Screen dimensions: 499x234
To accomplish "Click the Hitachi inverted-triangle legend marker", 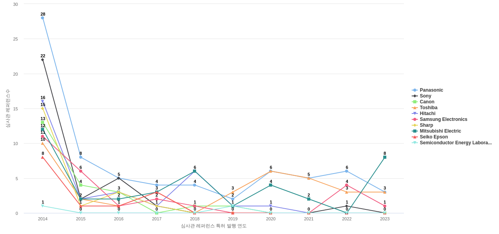I will 415,113.
